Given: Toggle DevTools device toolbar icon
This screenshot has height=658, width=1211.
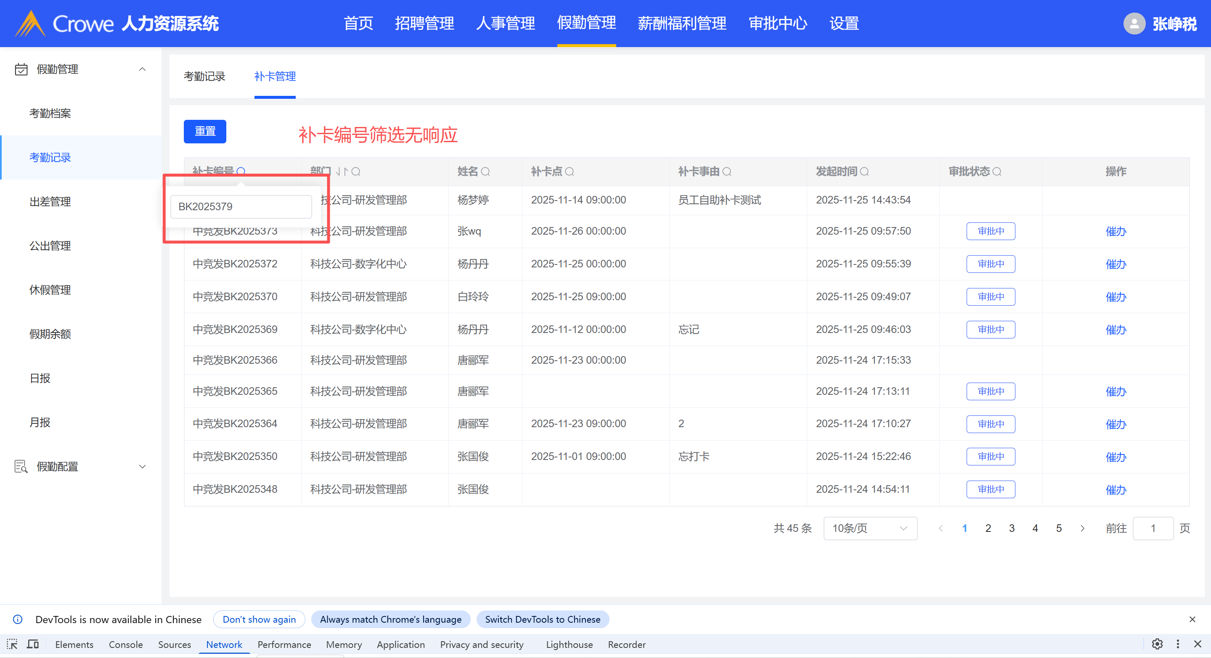Looking at the screenshot, I should pos(33,644).
